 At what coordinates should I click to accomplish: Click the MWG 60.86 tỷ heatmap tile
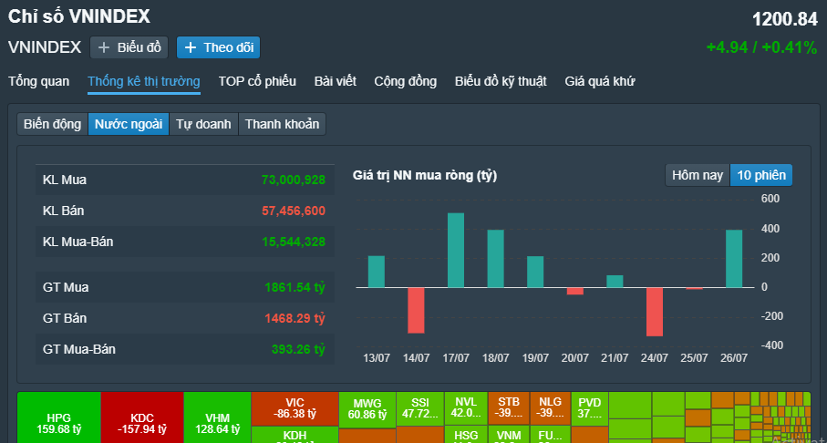[x=367, y=410]
